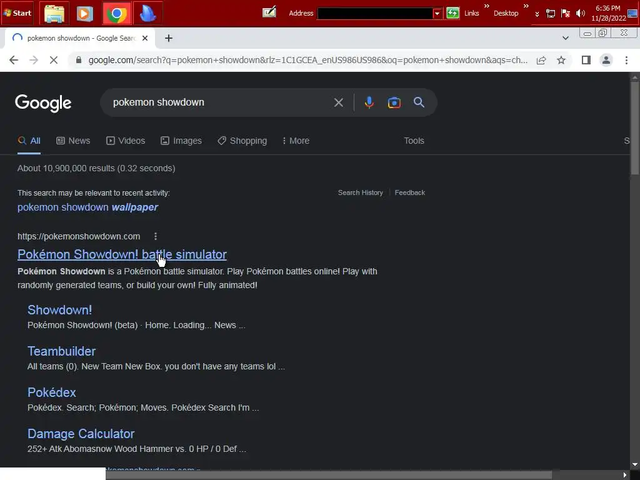This screenshot has height=480, width=640.
Task: Open options for the pokemonshowdown.com result
Action: (156, 236)
